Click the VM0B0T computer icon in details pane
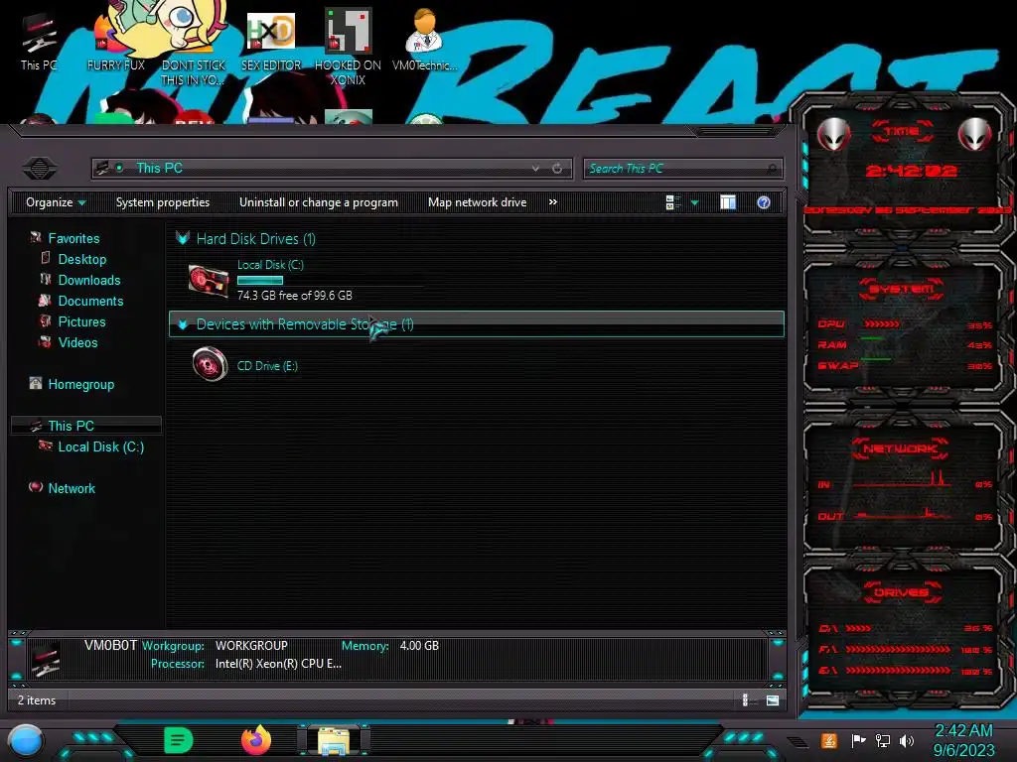The image size is (1017, 762). [x=46, y=658]
